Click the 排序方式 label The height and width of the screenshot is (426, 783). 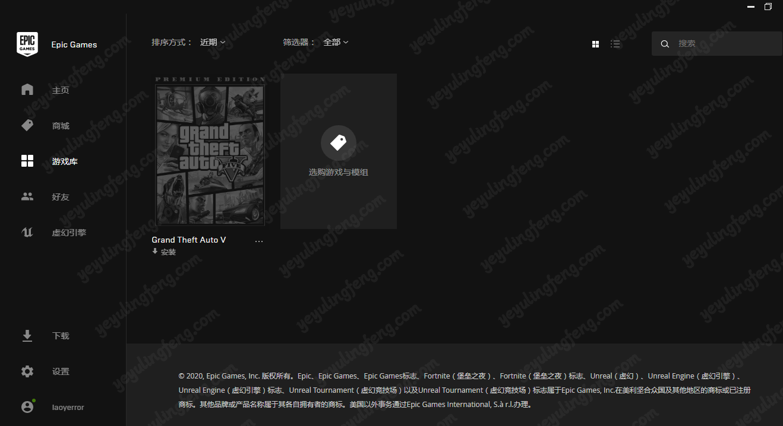[172, 42]
